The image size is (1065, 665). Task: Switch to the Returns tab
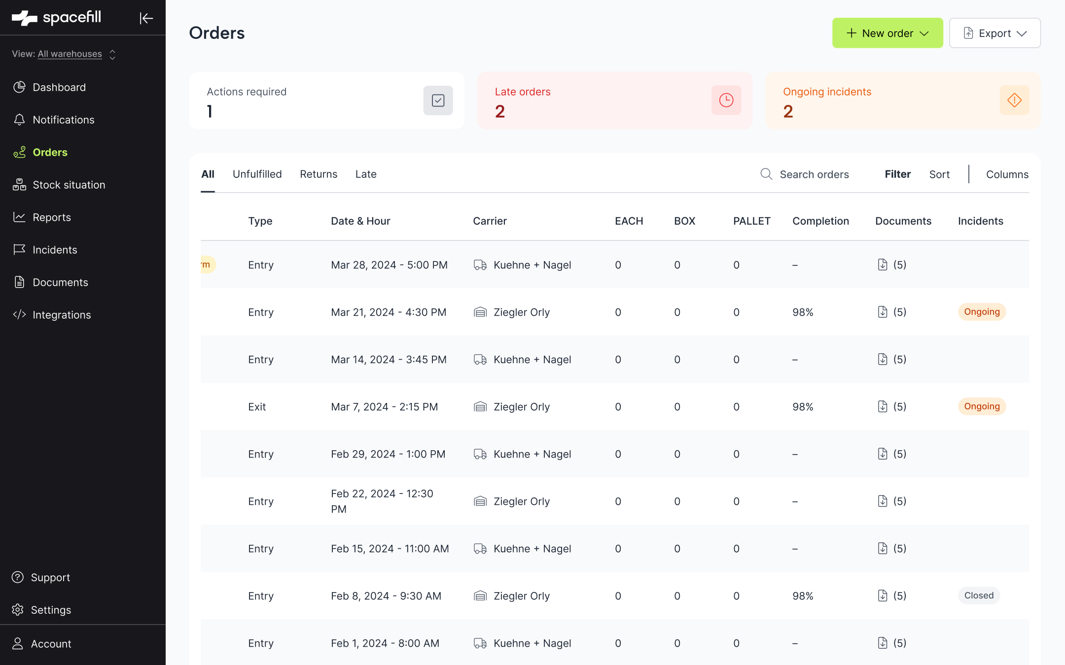click(x=319, y=174)
